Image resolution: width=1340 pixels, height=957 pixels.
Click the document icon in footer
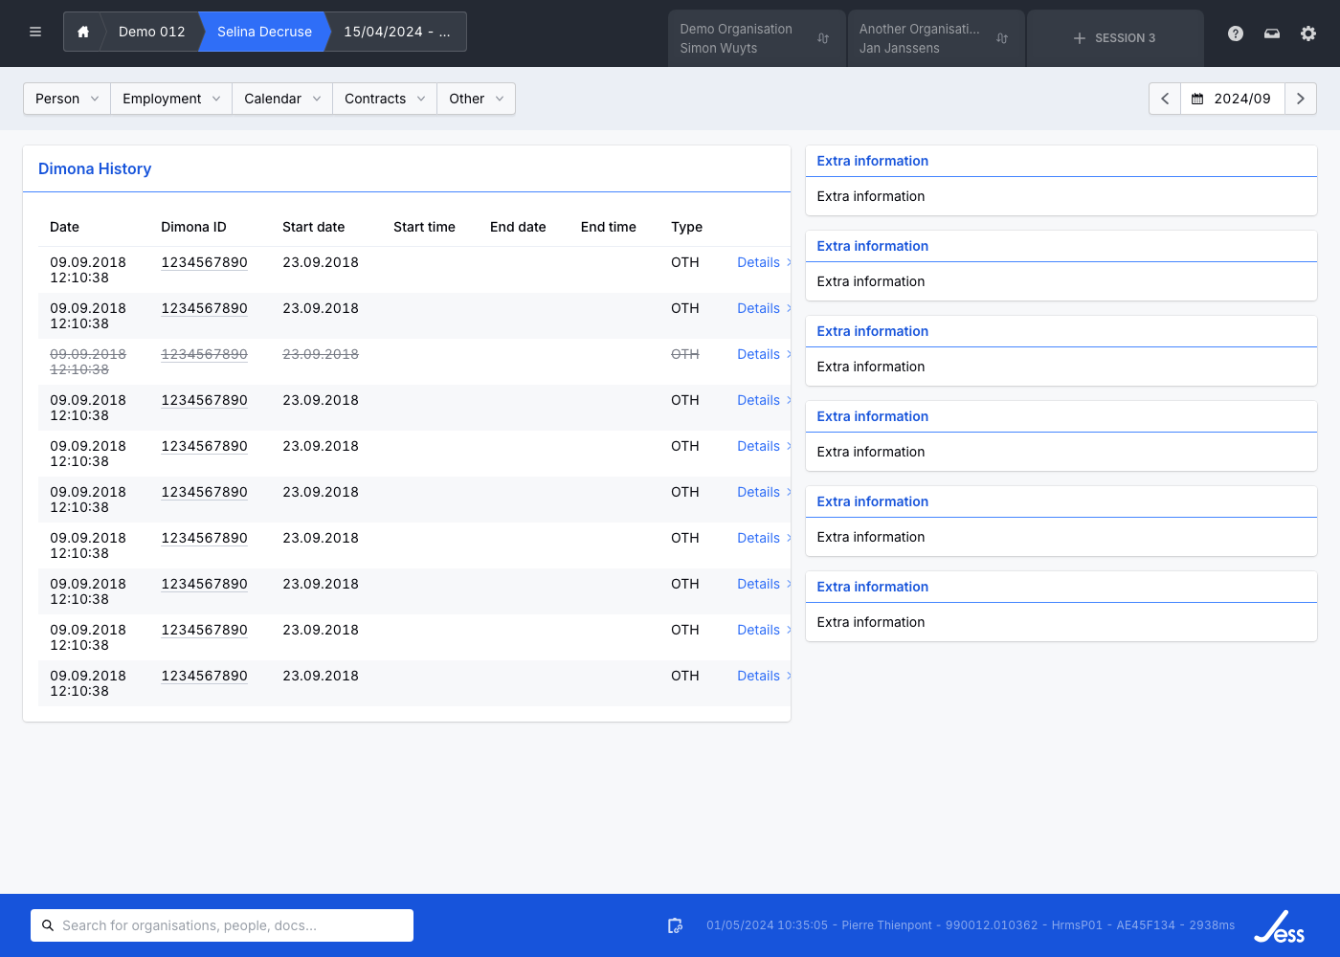[675, 925]
